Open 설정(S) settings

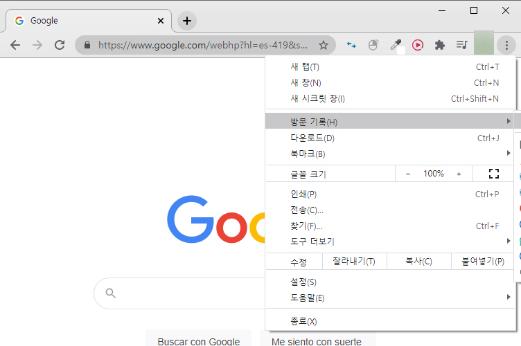click(391, 282)
